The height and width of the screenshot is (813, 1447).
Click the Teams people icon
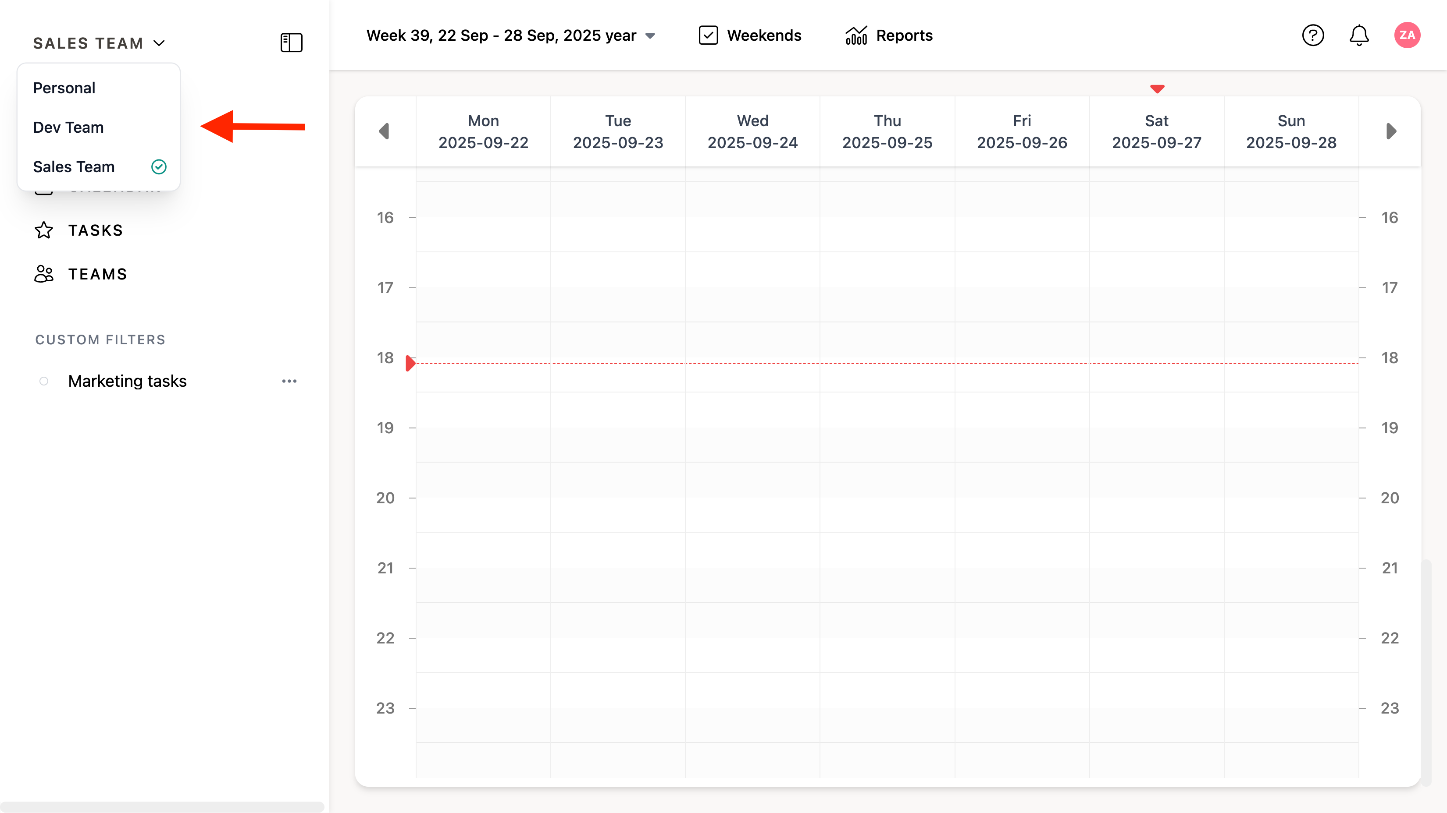(44, 274)
